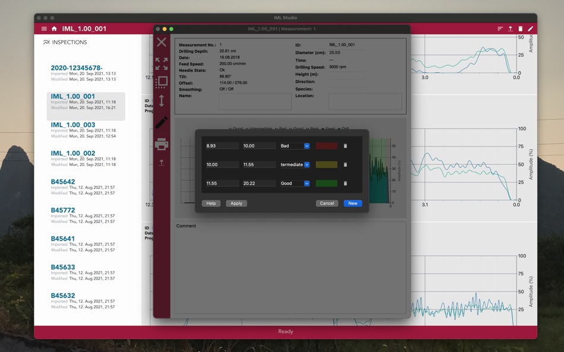Viewport: 564px width, 352px height.
Task: Open inspection B45642
Action: pos(86,187)
